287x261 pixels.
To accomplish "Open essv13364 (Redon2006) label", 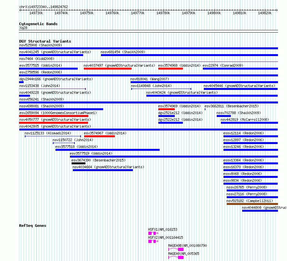I will 243,160.
